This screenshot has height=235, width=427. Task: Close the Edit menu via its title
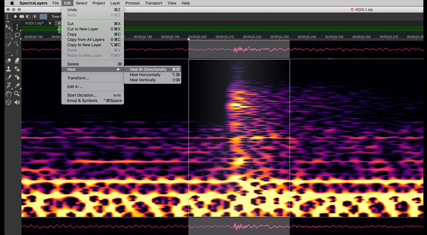pos(67,3)
